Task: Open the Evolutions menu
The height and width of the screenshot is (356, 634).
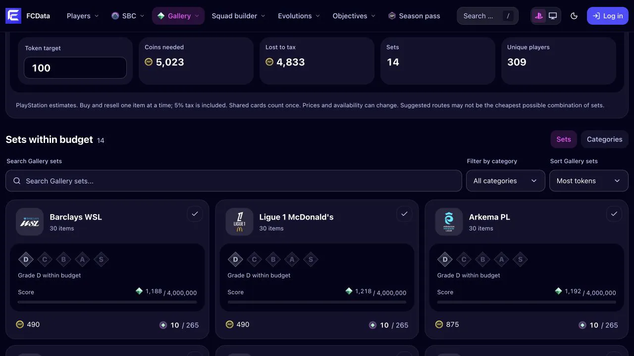Action: pyautogui.click(x=299, y=16)
